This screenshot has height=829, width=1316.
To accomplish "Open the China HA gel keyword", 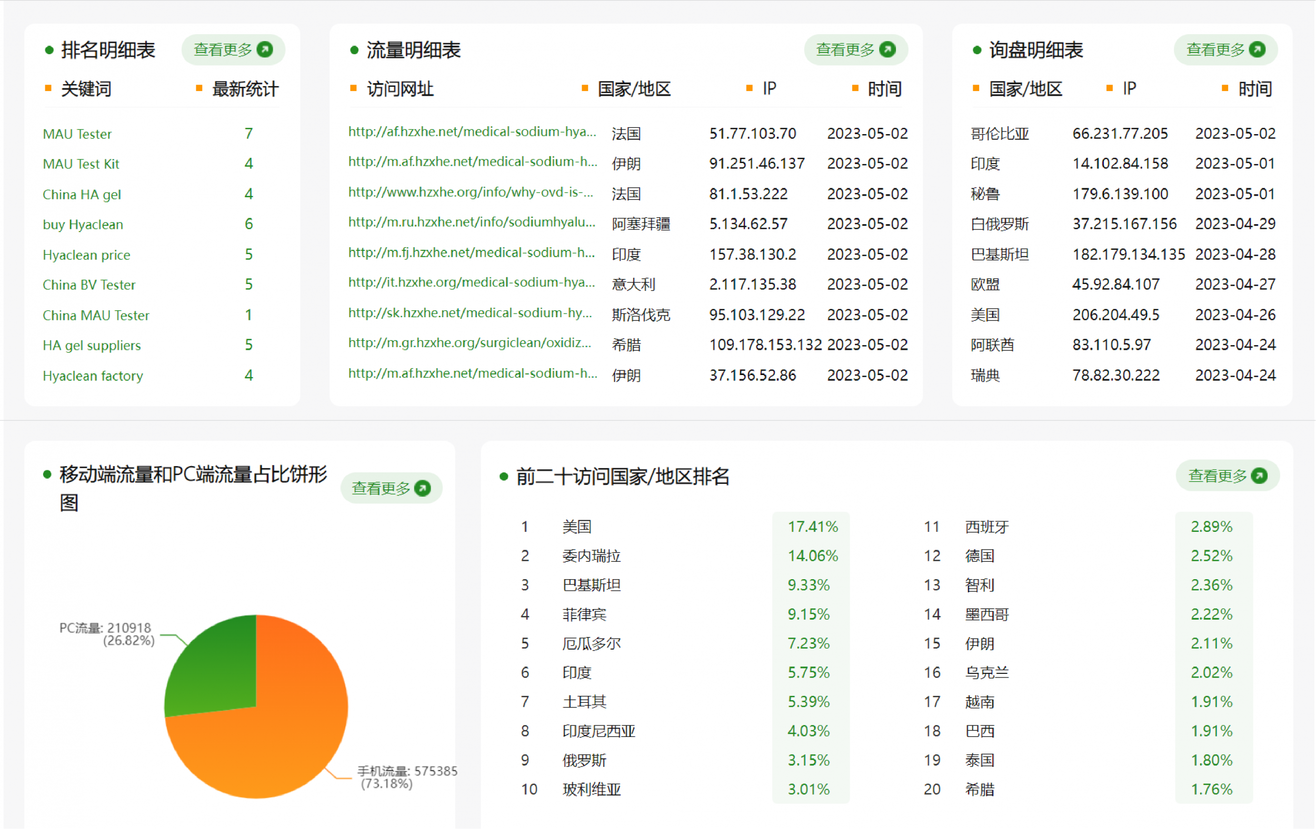I will [x=82, y=195].
